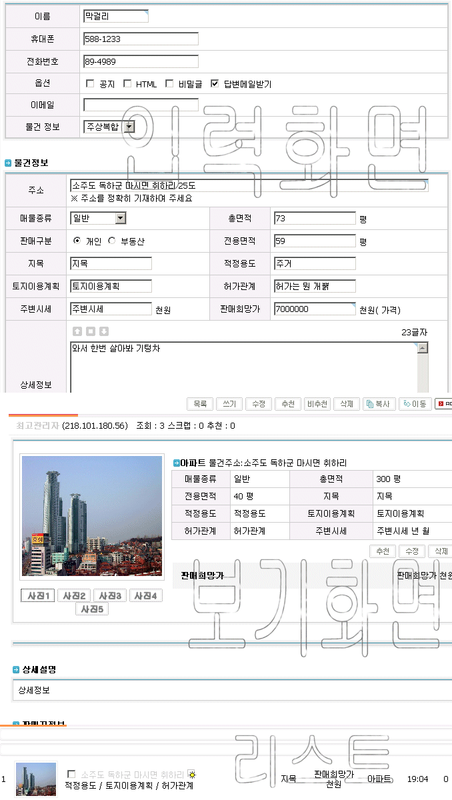Click the 19:04 time in list row

tap(417, 779)
